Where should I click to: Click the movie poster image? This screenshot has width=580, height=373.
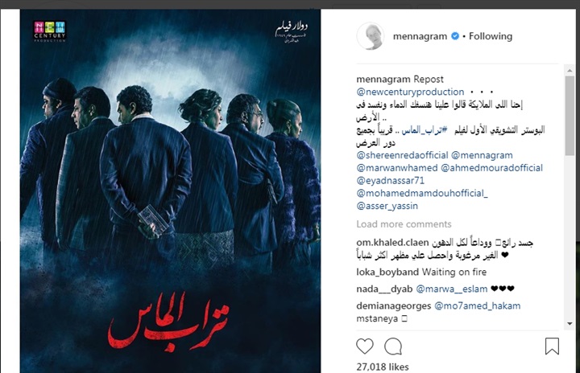170,191
